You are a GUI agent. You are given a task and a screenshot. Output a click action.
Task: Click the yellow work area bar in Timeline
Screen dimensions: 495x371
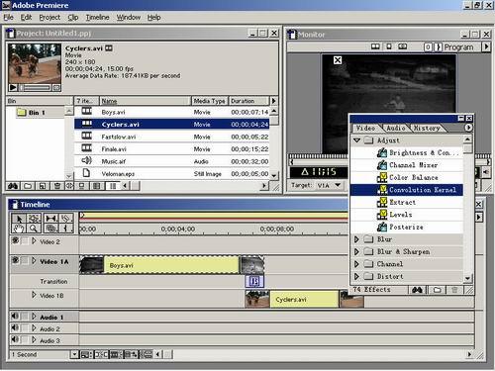(214, 216)
